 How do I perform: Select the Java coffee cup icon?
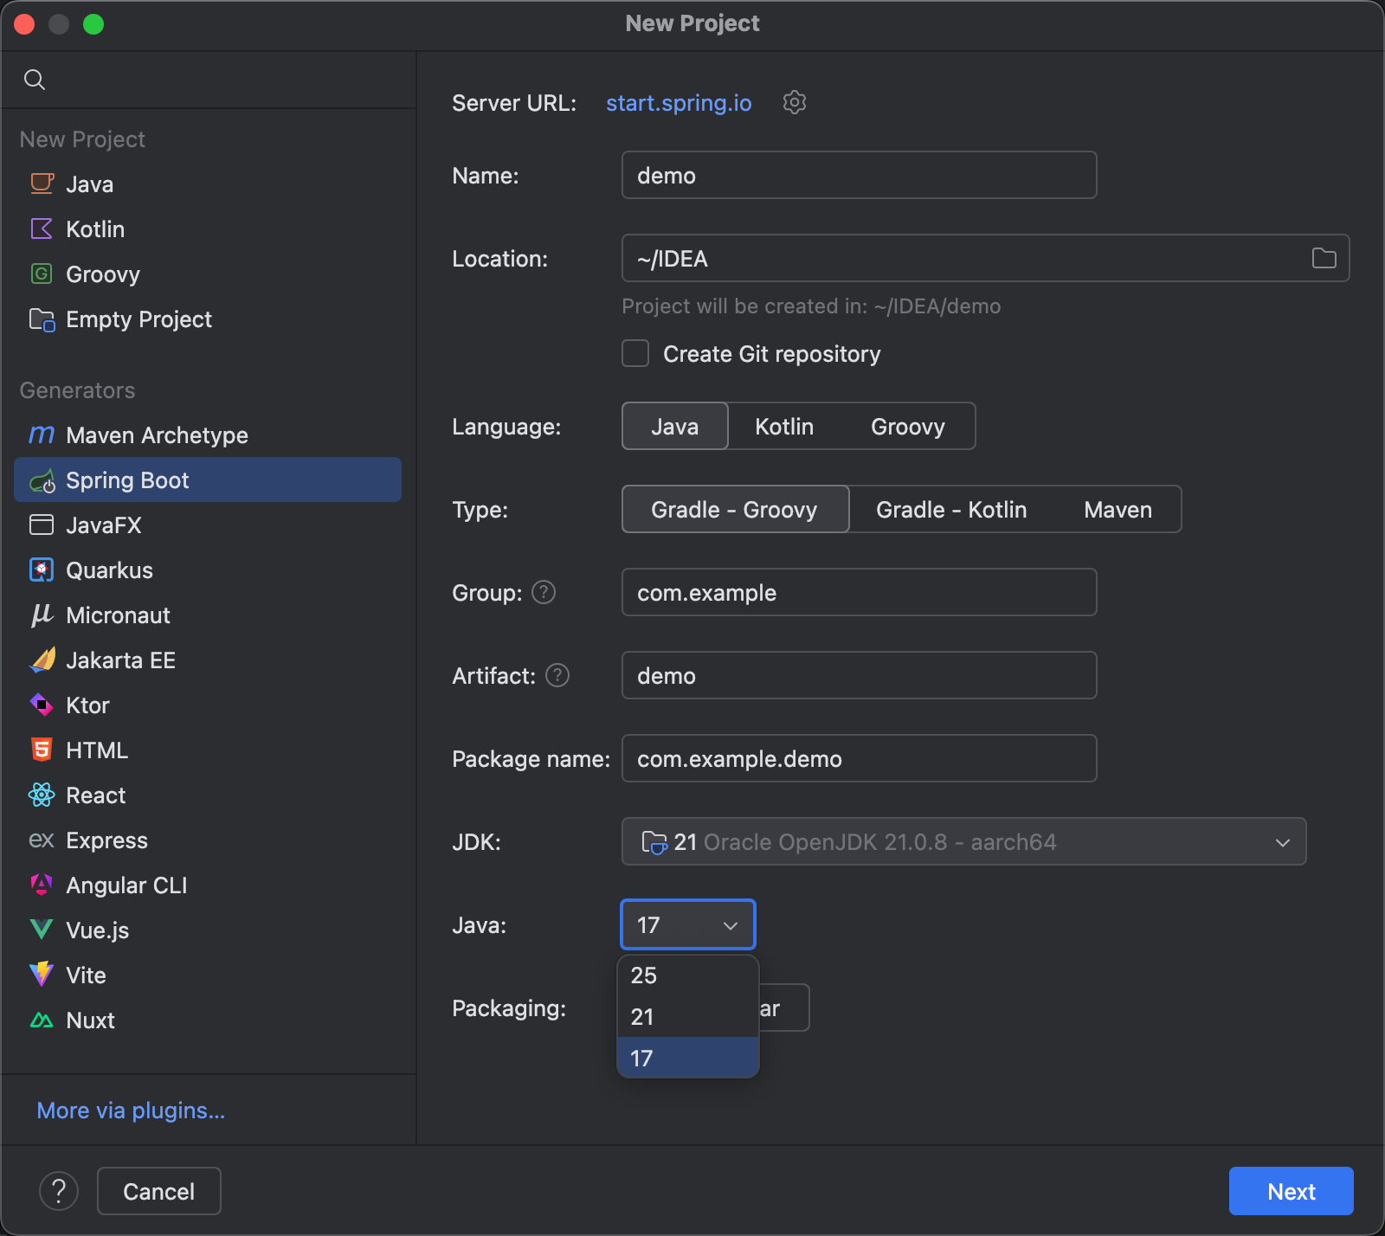click(42, 183)
